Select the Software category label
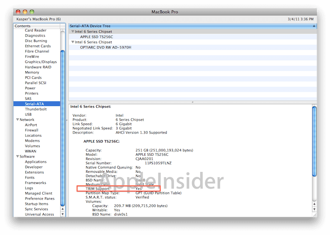 pos(27,157)
